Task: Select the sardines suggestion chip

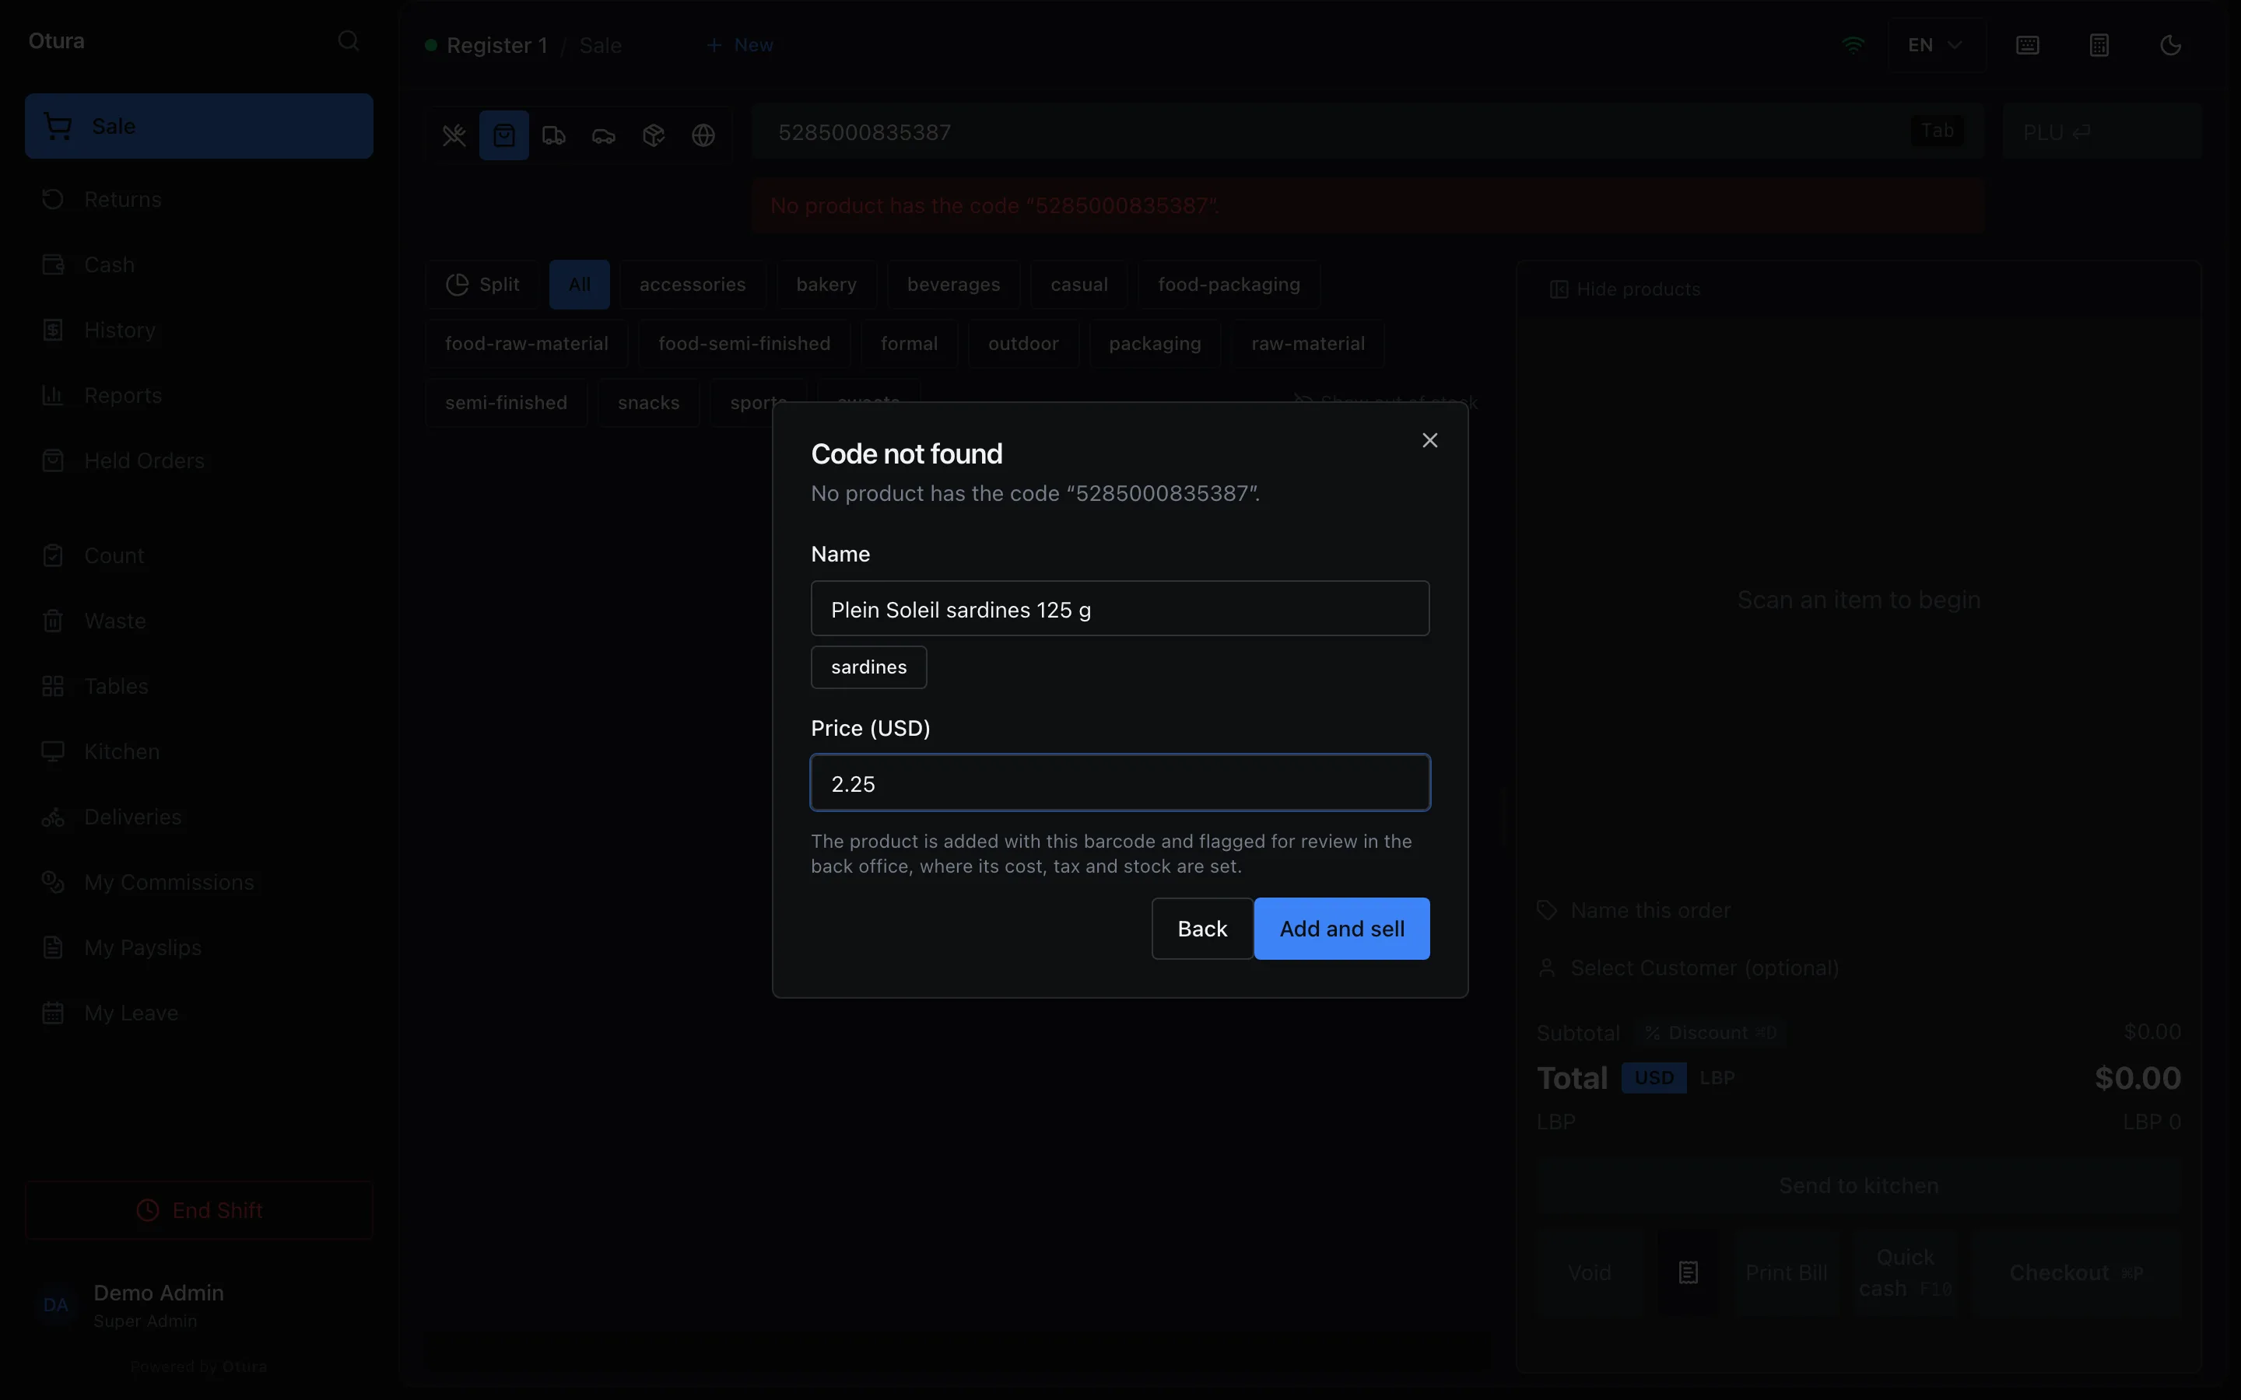Action: [x=868, y=667]
